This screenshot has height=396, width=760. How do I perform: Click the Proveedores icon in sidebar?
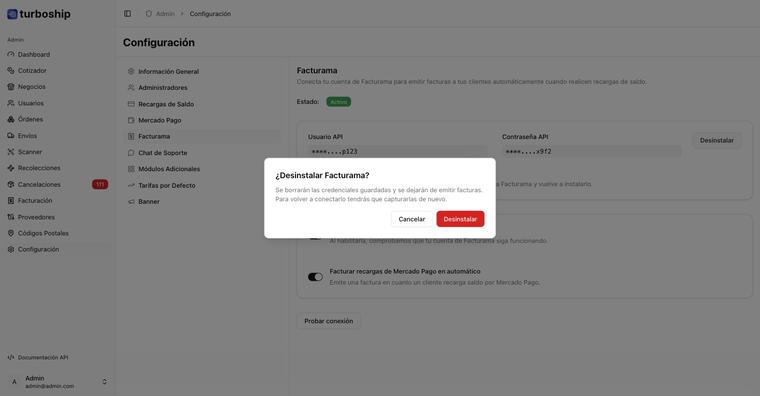pos(11,217)
